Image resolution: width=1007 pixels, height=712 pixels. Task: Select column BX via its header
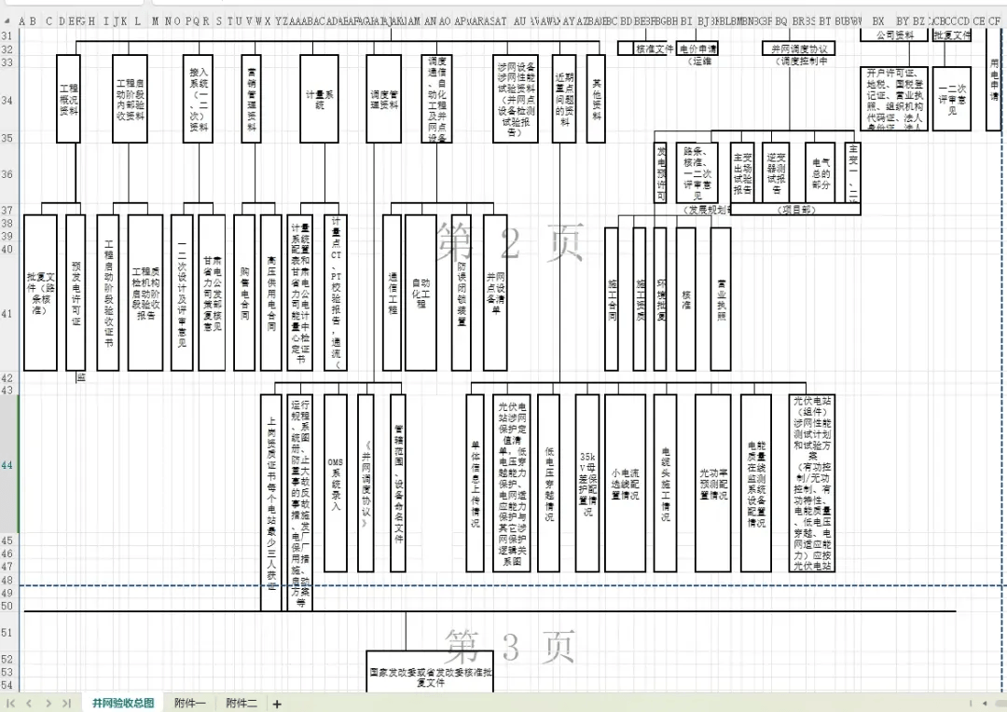(877, 21)
